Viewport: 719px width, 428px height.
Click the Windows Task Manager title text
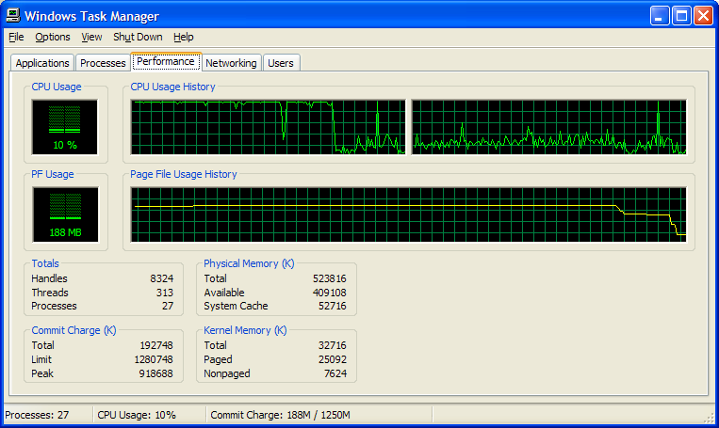[91, 17]
